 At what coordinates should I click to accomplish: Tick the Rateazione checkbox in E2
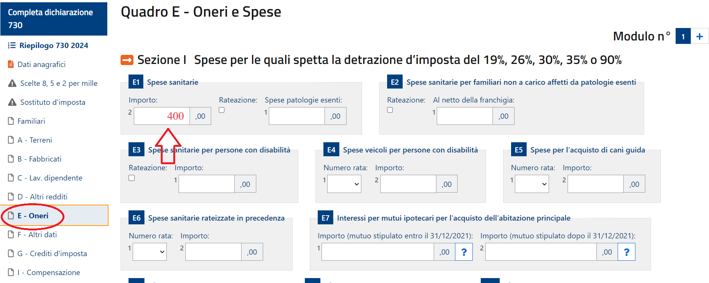[390, 110]
